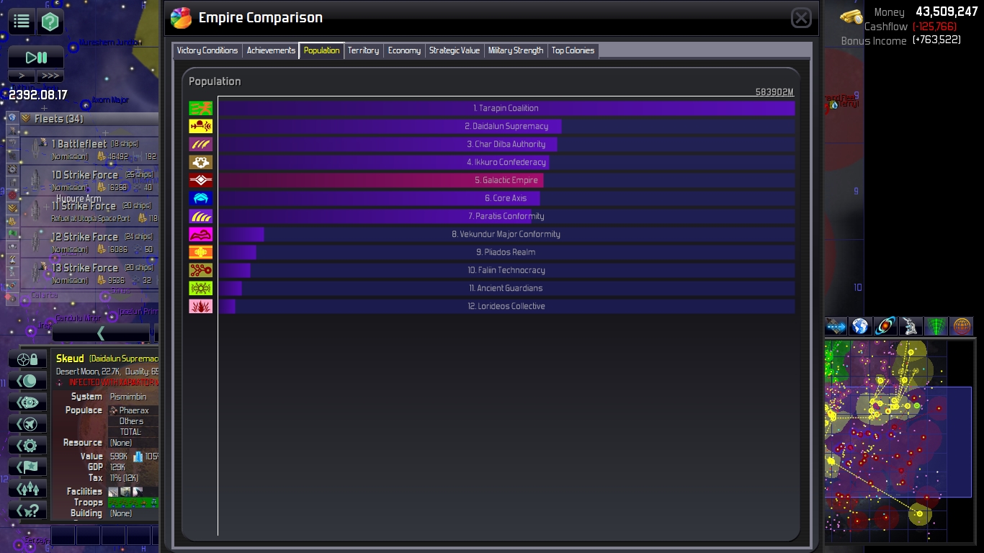Click the Daidalun Supremacy flag icon

pyautogui.click(x=201, y=126)
